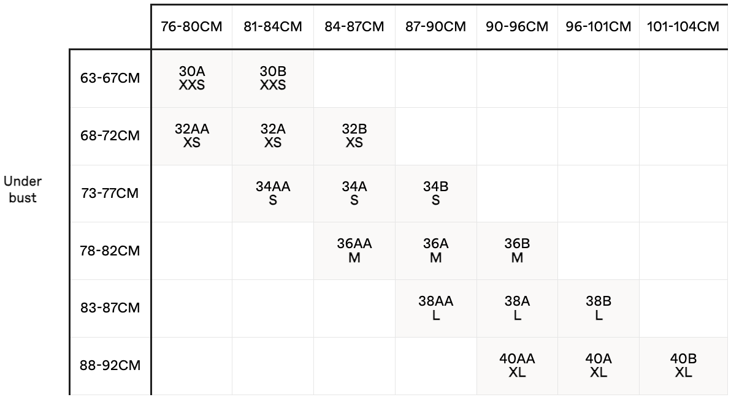
Task: Select the 36A M size cell
Action: pyautogui.click(x=435, y=251)
